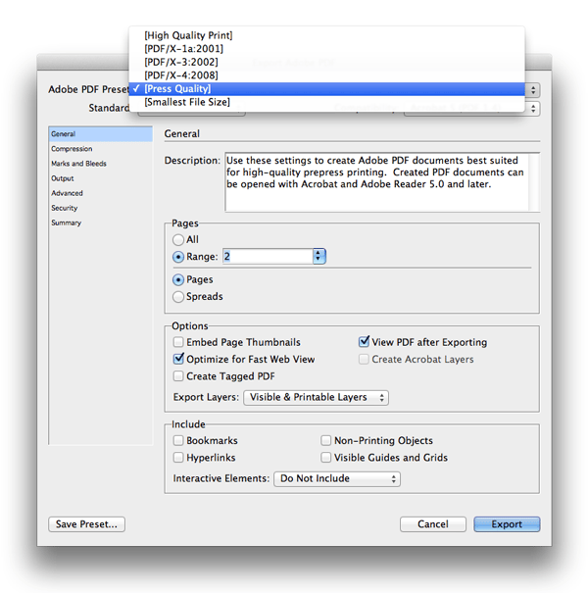Select the Range radio button
588x593 pixels.
(178, 257)
